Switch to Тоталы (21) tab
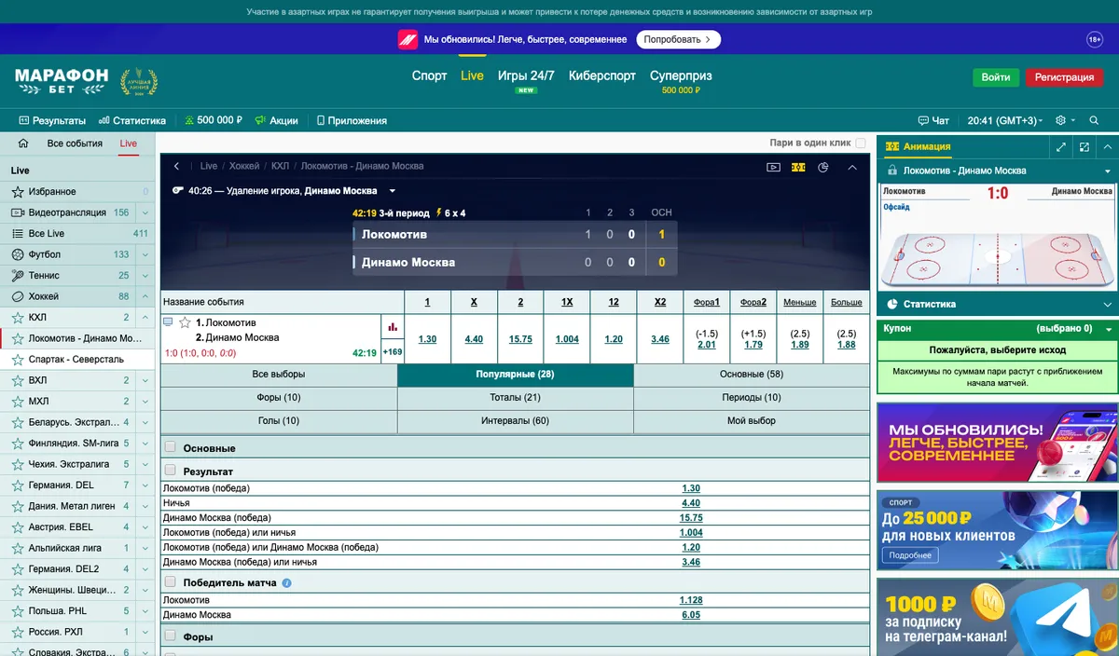The image size is (1119, 656). pyautogui.click(x=516, y=398)
